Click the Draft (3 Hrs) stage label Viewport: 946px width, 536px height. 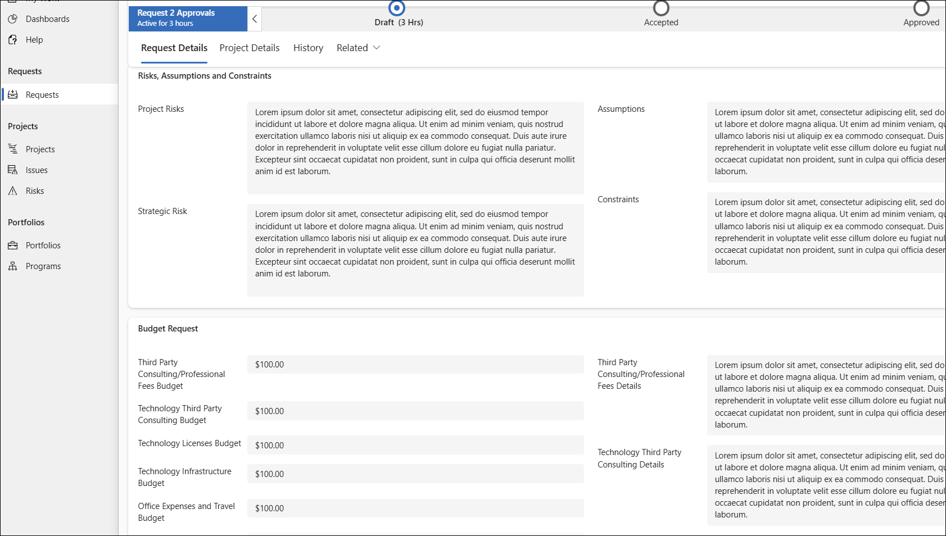point(399,22)
